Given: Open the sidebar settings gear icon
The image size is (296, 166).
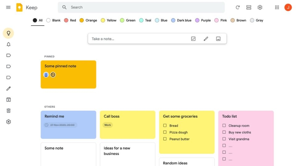Looking at the screenshot, I should tap(9, 122).
